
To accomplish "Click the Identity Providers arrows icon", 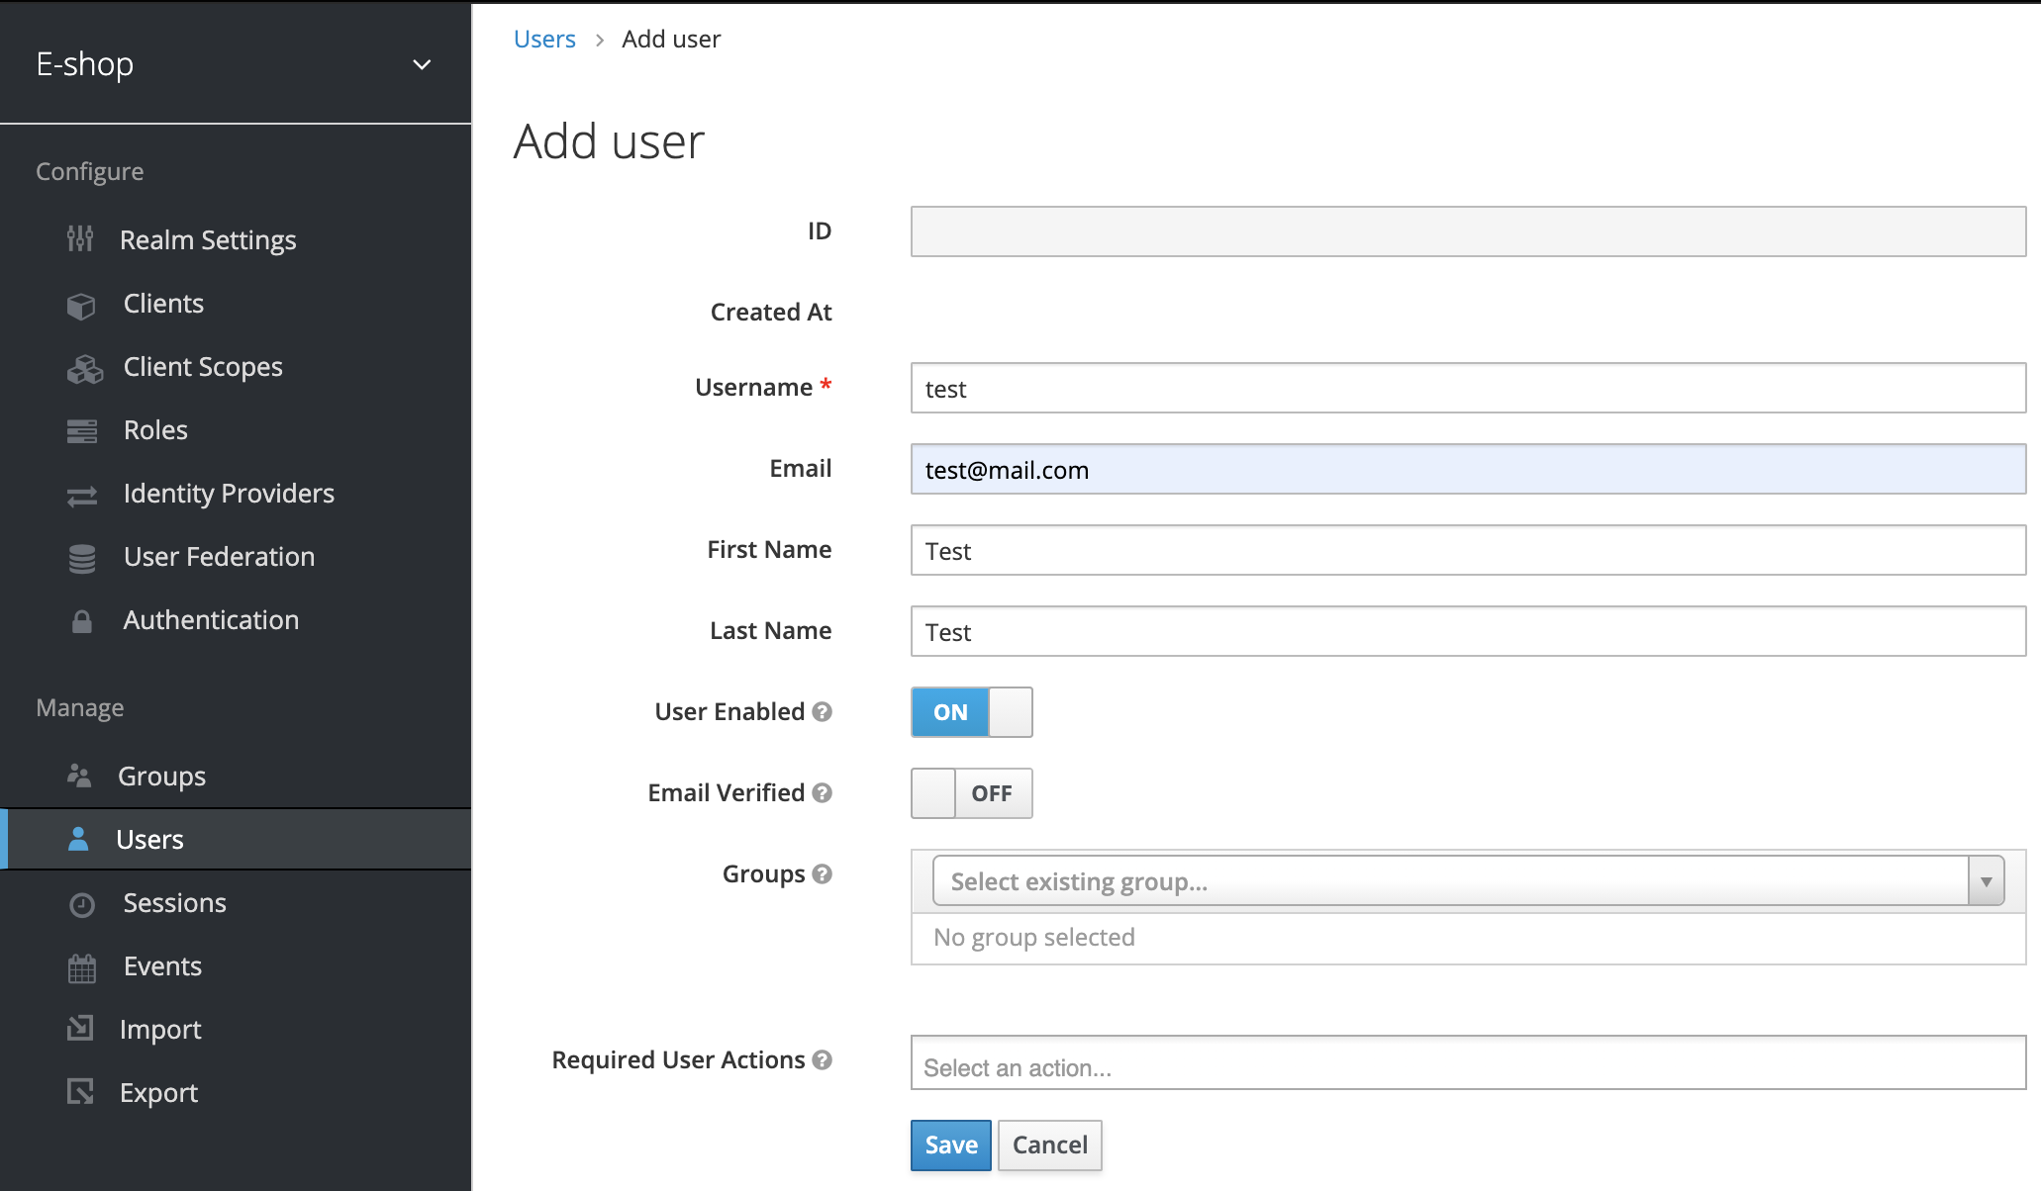I will [81, 495].
